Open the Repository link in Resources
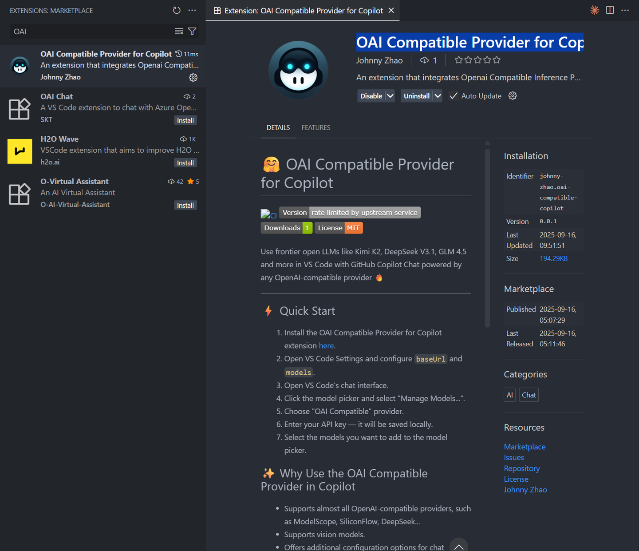The image size is (639, 551). pos(522,468)
